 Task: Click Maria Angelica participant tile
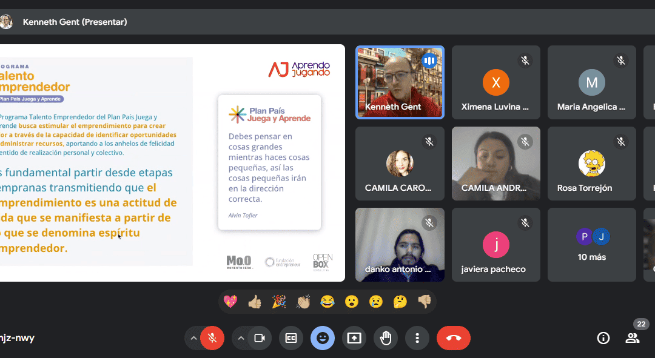pos(592,82)
